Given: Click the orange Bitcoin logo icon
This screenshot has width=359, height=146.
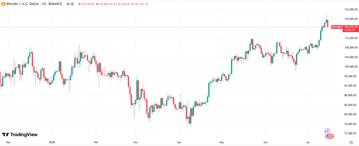Looking at the screenshot, I should (x=4, y=4).
